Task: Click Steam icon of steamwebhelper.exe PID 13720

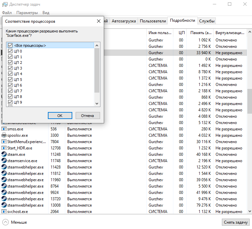Action: click(4, 199)
